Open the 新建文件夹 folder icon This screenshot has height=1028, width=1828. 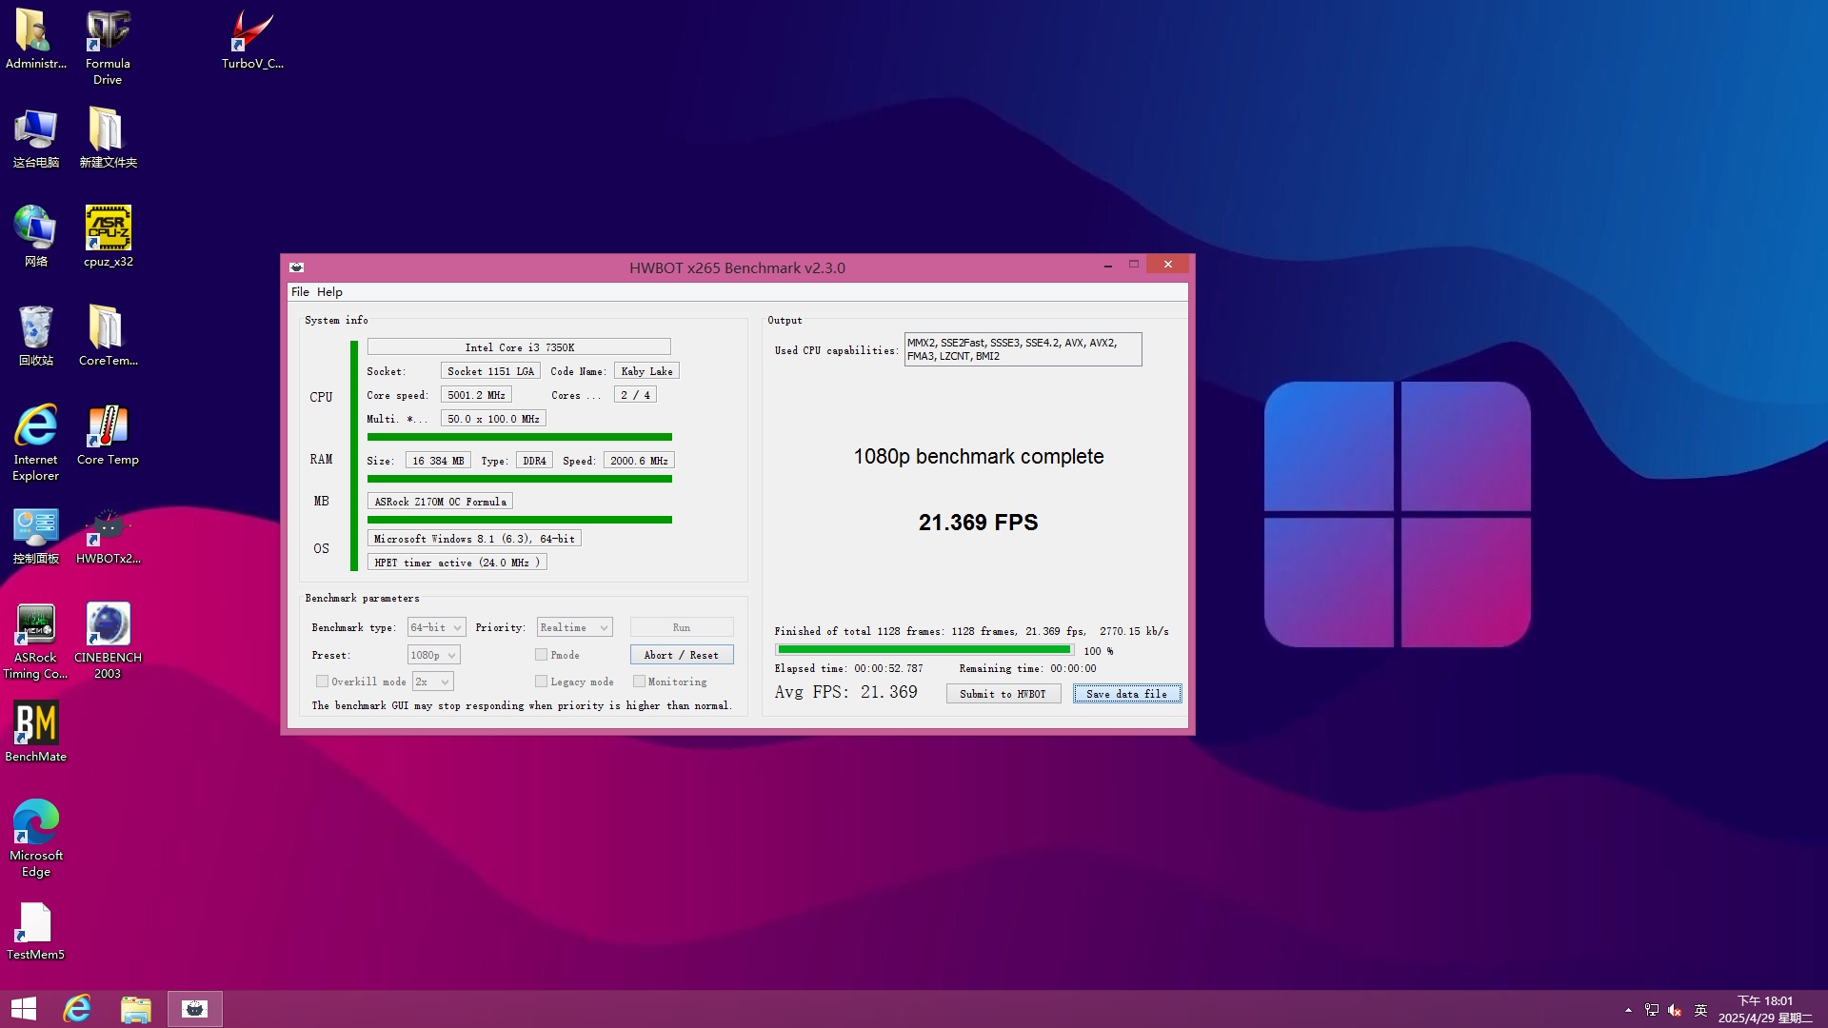click(108, 138)
